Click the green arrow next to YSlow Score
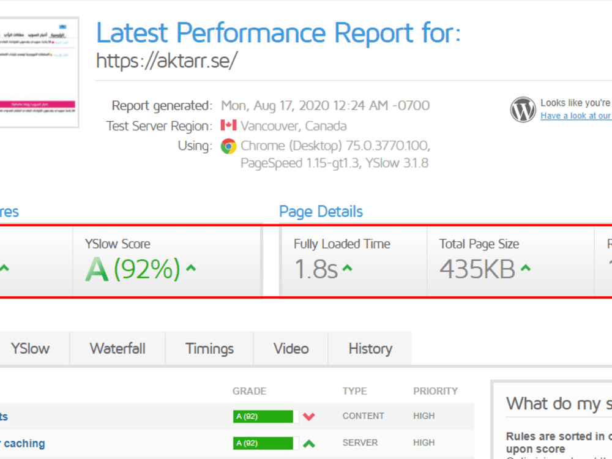 click(x=191, y=268)
